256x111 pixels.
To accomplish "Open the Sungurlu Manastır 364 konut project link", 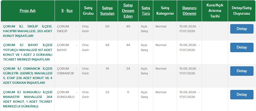I will 28,99.
